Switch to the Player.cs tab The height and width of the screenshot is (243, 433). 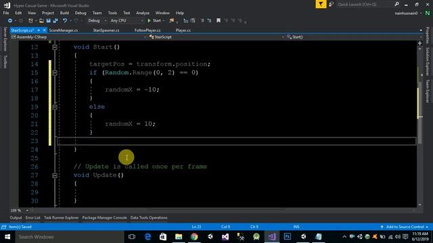[x=183, y=30]
